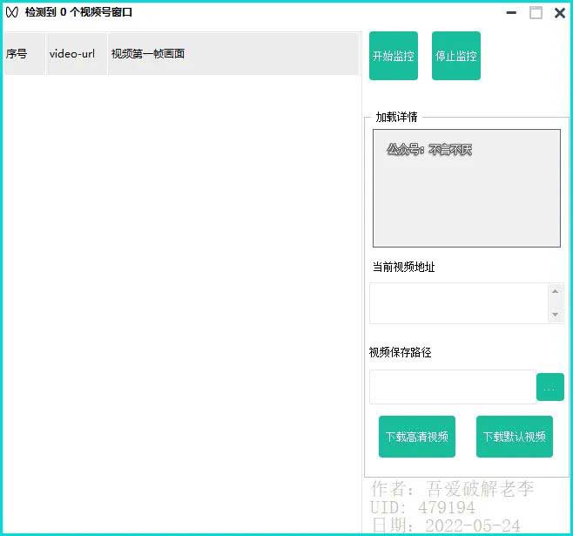Minimize the video monitor window
Viewport: 573px width, 536px height.
point(511,13)
